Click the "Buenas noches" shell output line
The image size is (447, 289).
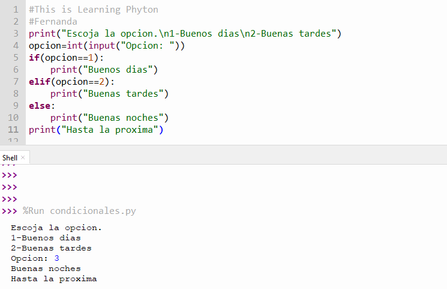click(x=46, y=269)
